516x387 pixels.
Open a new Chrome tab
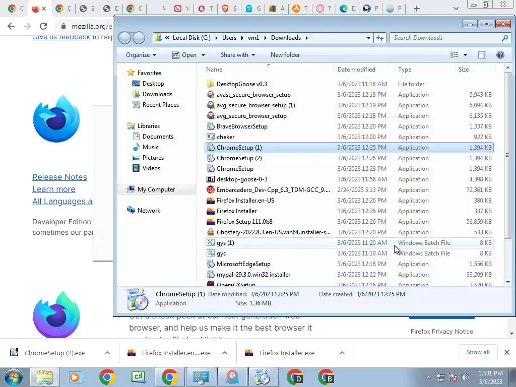[417, 9]
